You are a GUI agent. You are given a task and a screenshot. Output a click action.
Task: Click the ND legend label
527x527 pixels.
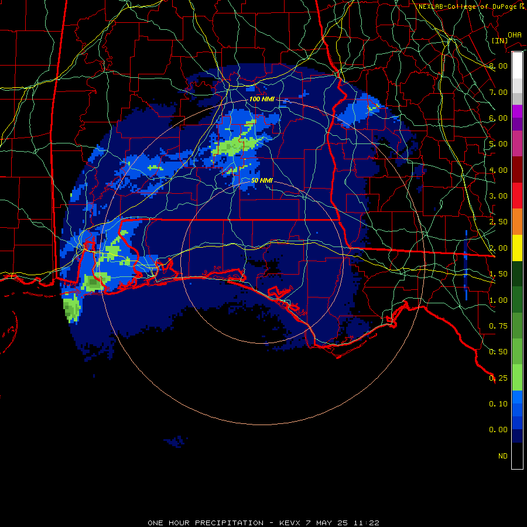(503, 456)
